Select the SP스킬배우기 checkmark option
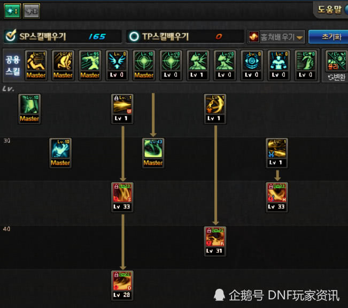The image size is (348, 308). [x=11, y=36]
